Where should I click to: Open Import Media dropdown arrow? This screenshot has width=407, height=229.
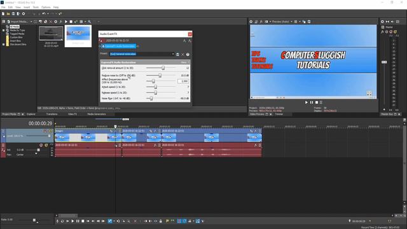[x=31, y=22]
